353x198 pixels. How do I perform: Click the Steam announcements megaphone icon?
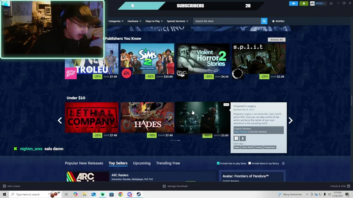pyautogui.click(x=293, y=3)
